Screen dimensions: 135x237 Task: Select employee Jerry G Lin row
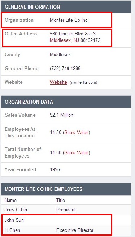[66, 210]
